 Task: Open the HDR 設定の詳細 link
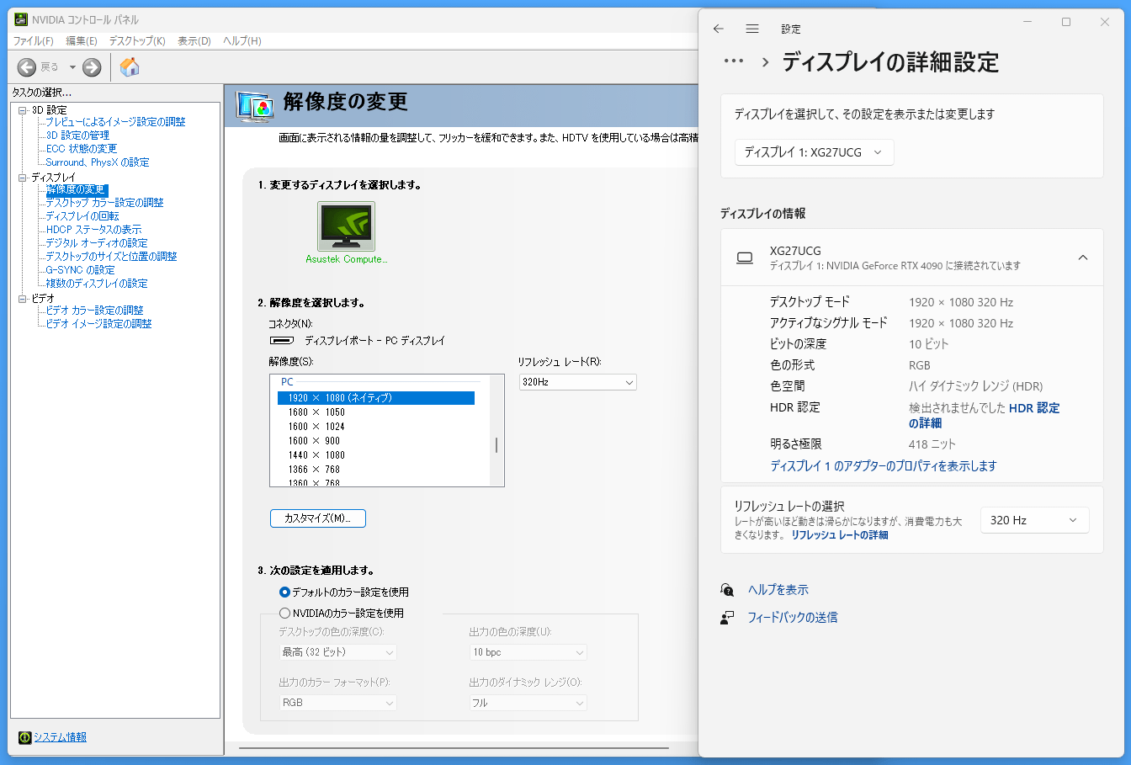984,416
